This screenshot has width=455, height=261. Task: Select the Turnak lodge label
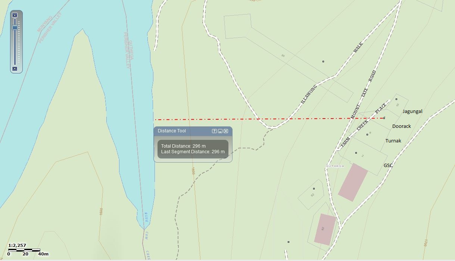(393, 141)
